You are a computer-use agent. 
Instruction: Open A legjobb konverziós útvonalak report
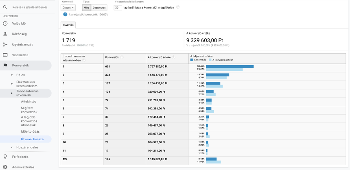(x=28, y=121)
